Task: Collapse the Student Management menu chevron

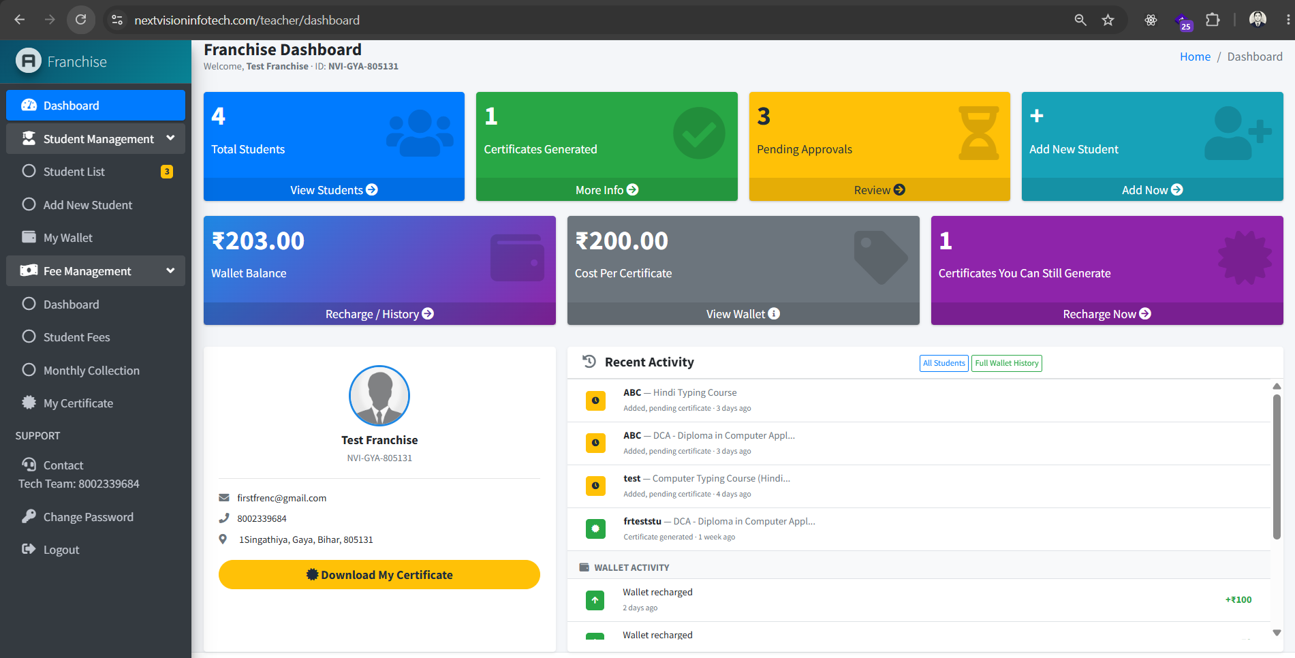Action: coord(170,138)
